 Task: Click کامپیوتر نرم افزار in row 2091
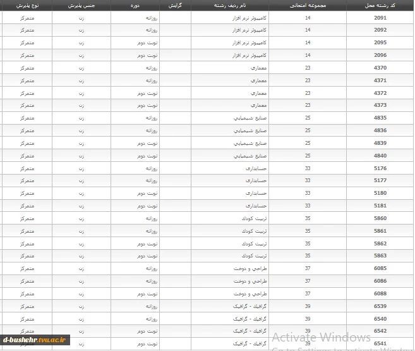(x=250, y=18)
